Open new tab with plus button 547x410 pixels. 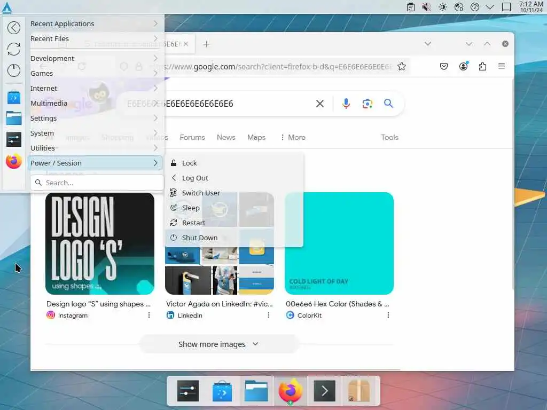pos(206,44)
